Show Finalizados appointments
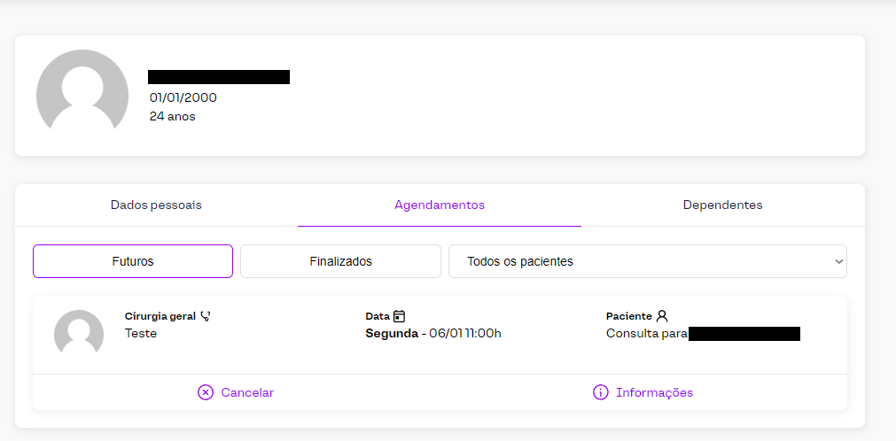 pos(340,261)
